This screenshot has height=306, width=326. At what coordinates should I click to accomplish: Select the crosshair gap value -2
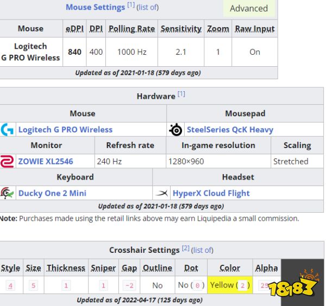click(x=129, y=286)
